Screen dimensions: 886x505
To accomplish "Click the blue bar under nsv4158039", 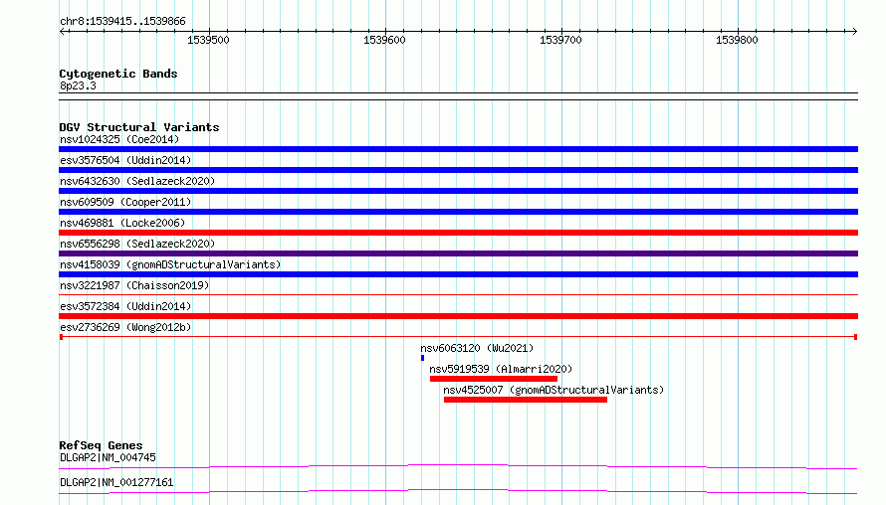I will pyautogui.click(x=458, y=274).
